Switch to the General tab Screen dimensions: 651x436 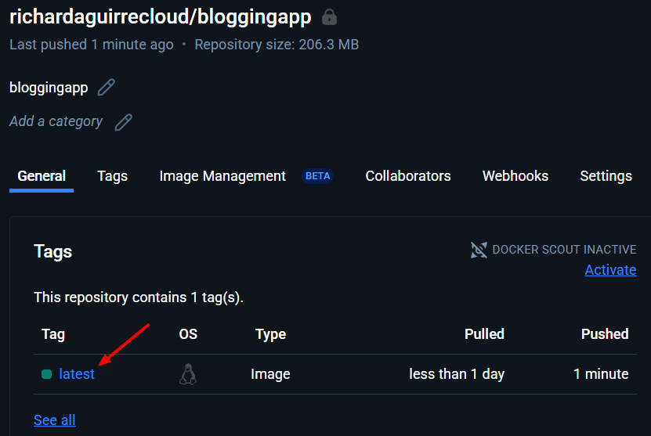click(x=42, y=176)
